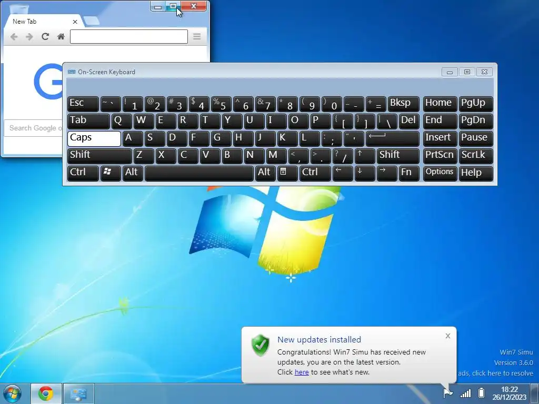The height and width of the screenshot is (404, 539).
Task: Maximize the On-Screen Keyboard window
Action: [x=467, y=72]
